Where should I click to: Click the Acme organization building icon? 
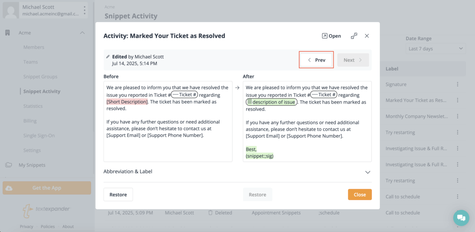point(8,33)
